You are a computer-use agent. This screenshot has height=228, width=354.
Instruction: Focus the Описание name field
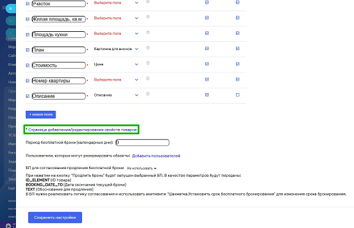58,96
